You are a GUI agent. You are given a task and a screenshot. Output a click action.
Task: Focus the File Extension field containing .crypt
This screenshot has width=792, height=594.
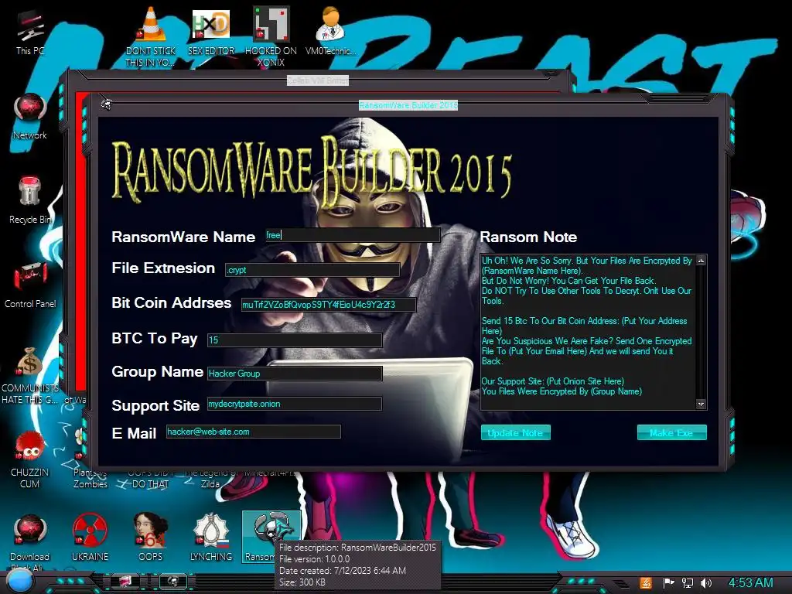(312, 270)
